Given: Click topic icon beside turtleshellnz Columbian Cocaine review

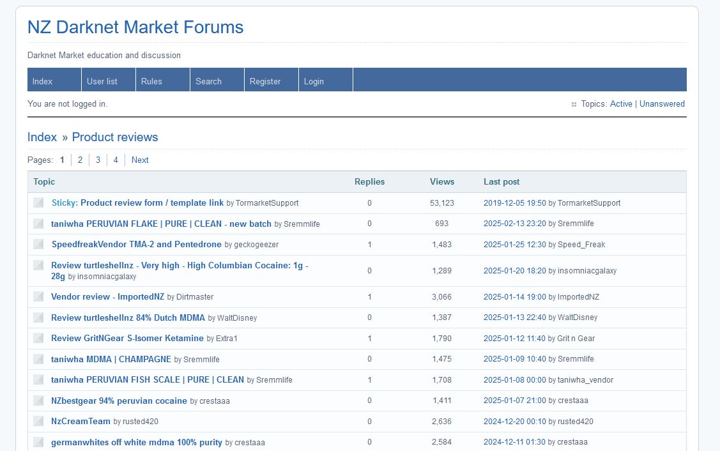Looking at the screenshot, I should 38,265.
